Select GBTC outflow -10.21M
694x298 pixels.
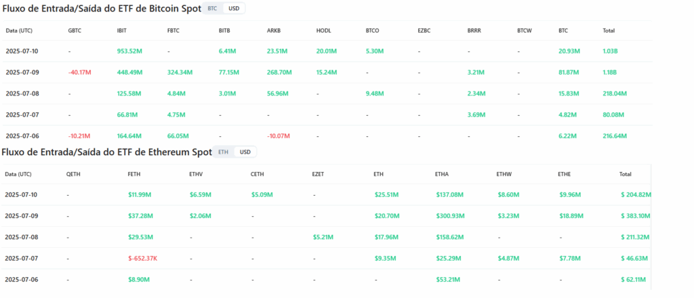tap(80, 136)
